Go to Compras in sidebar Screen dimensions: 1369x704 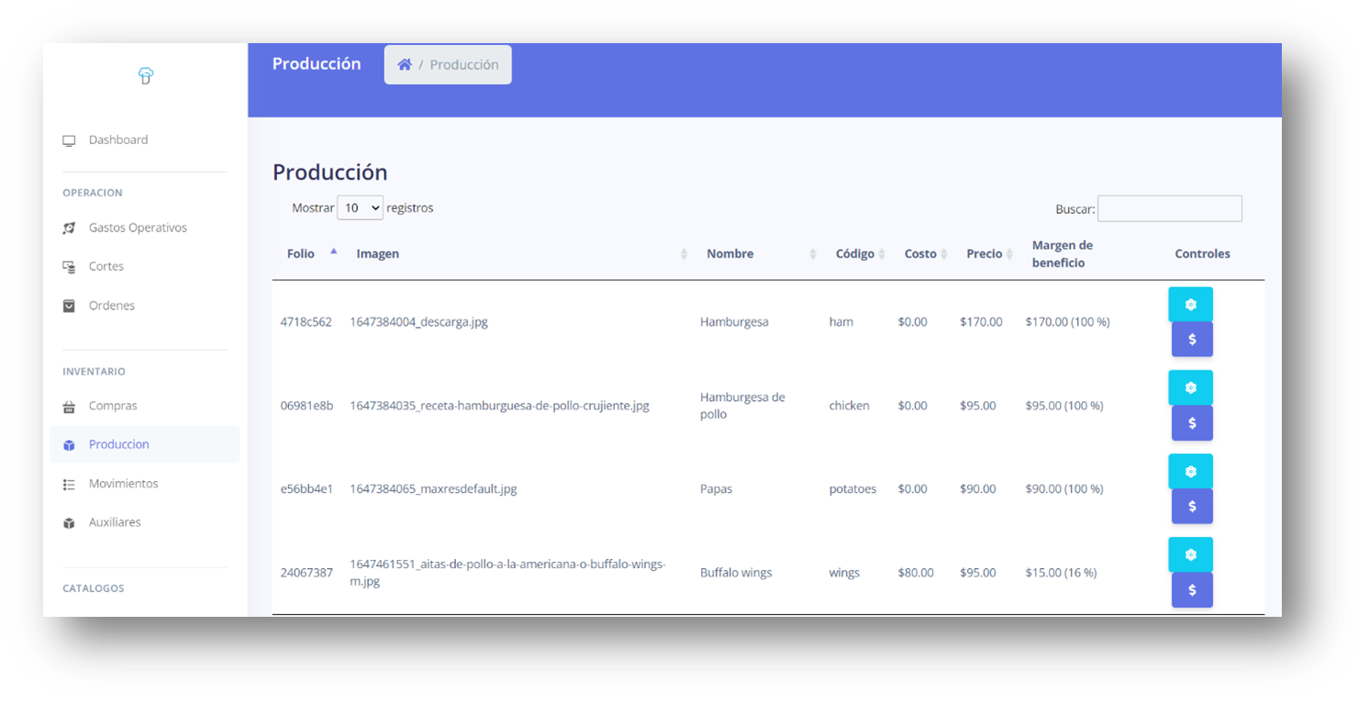113,406
